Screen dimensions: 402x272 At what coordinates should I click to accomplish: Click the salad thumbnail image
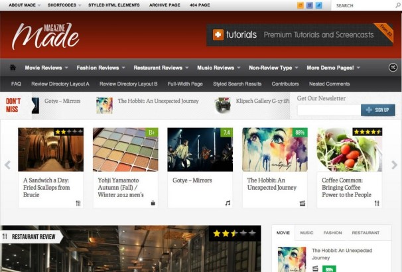(350, 149)
